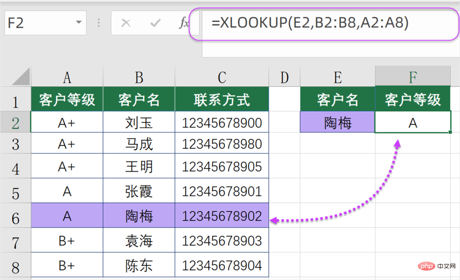This screenshot has width=460, height=280.
Task: Select cell C7 with 12345678903
Action: pos(222,240)
